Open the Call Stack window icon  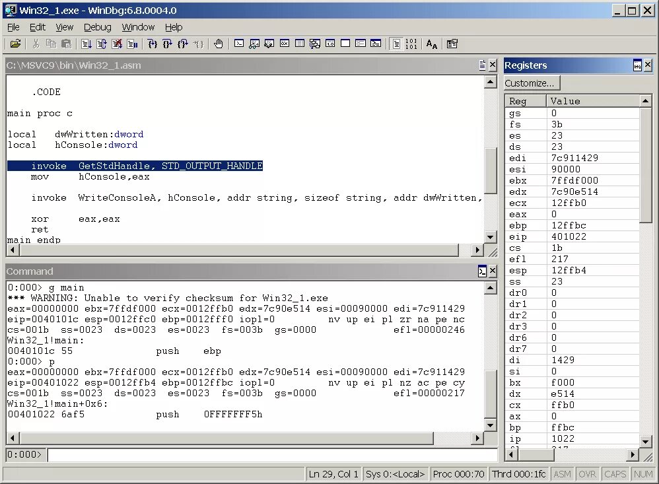tap(314, 44)
